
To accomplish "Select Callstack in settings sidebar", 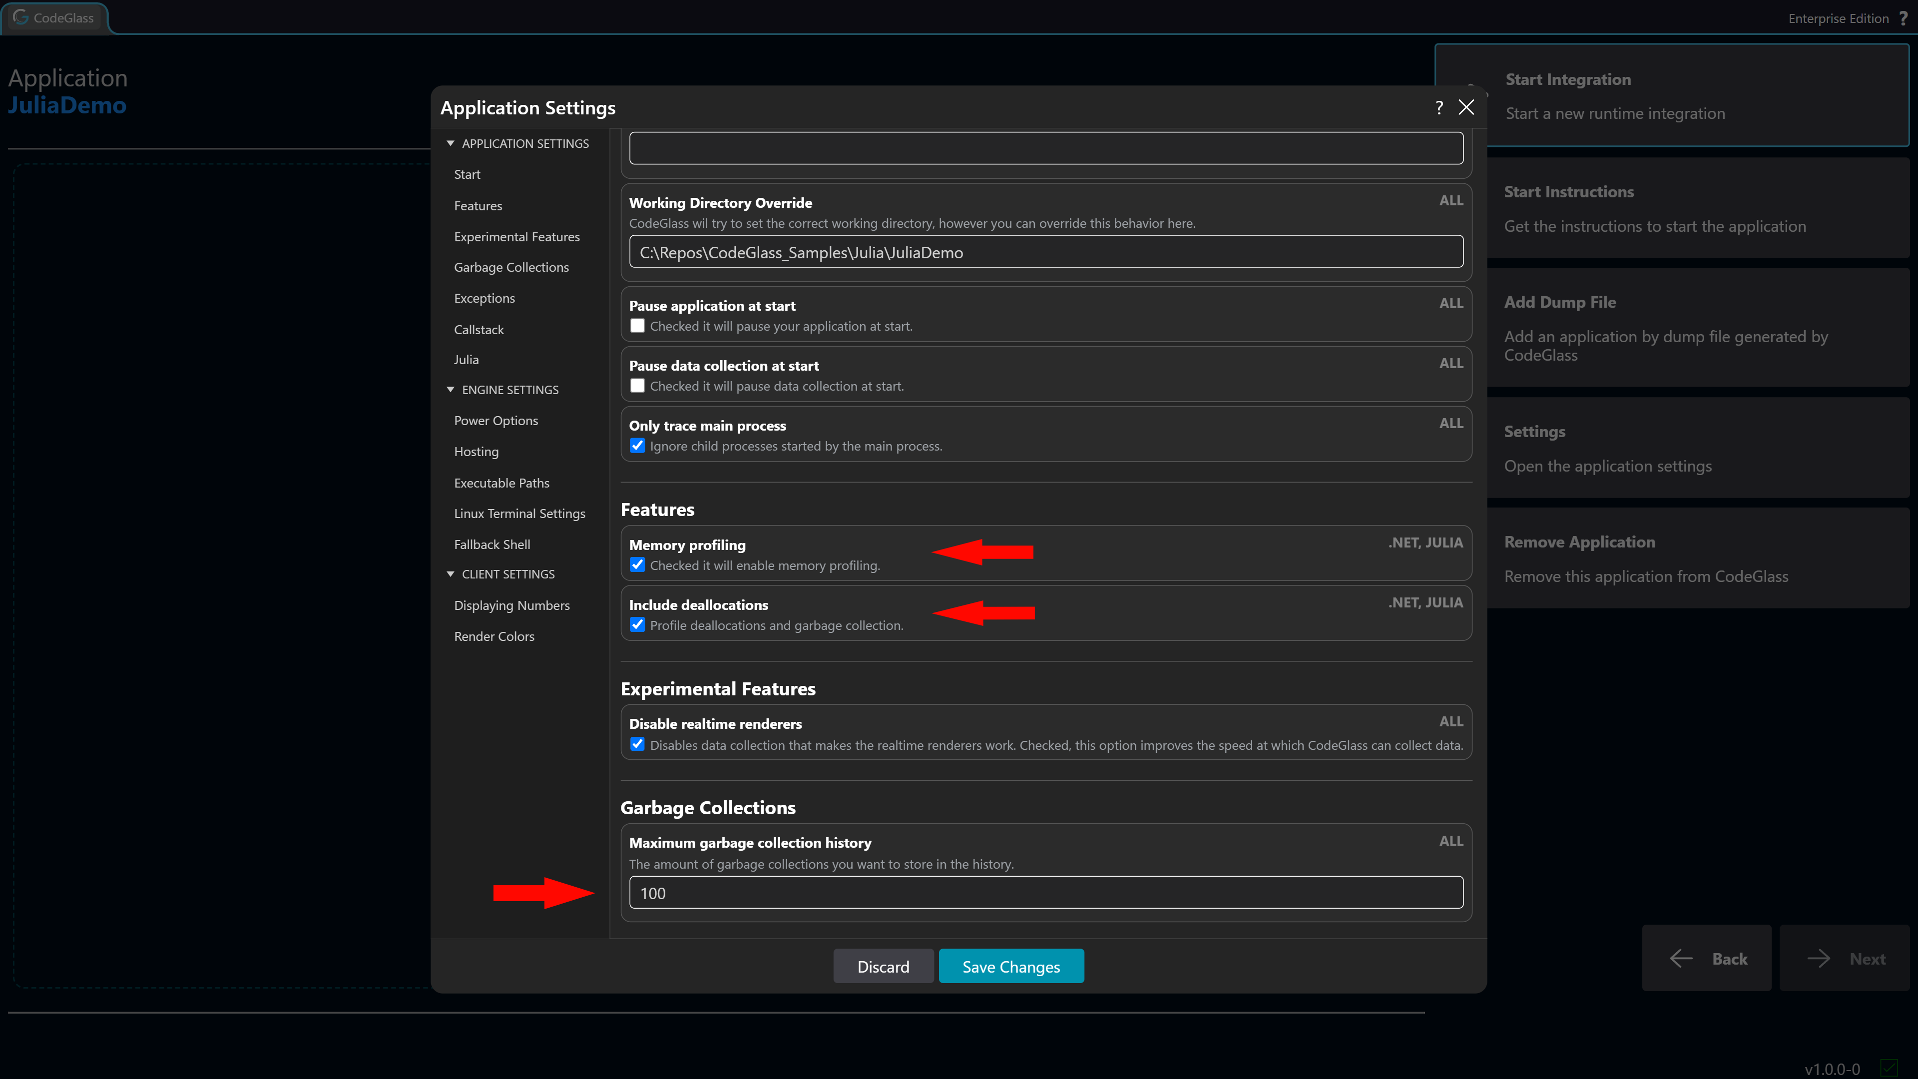I will [x=479, y=329].
